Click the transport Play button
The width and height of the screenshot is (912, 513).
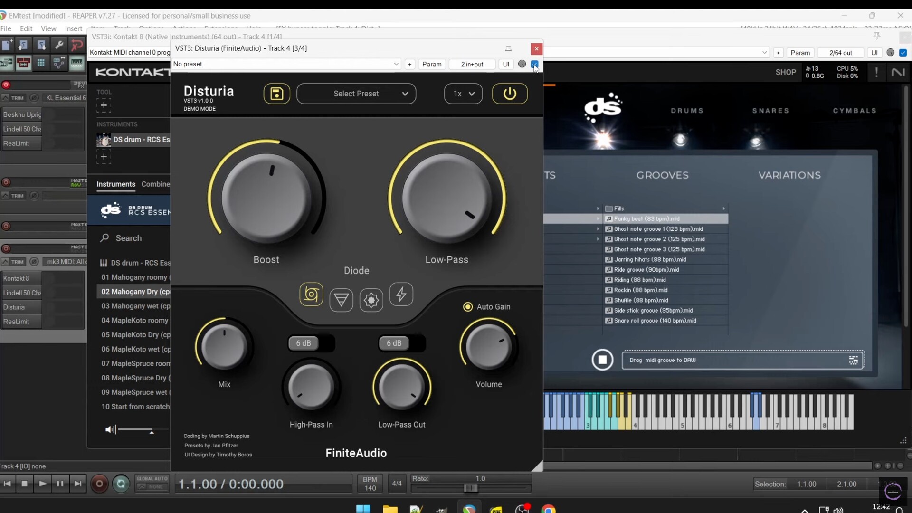pos(42,484)
